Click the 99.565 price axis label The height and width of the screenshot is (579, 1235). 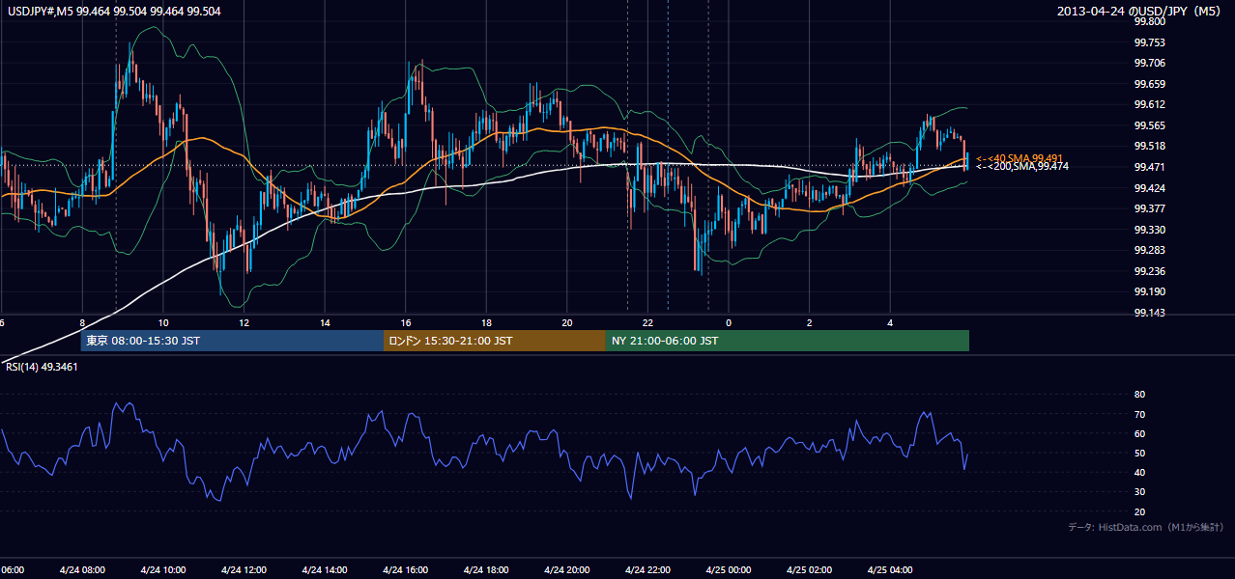[1150, 125]
